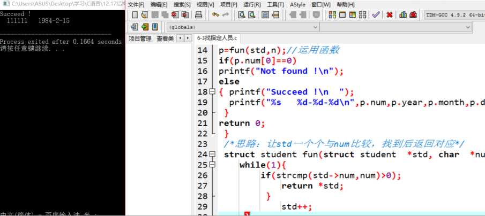Open the 工具[T] menu
This screenshot has height=216, width=485.
(275, 5)
